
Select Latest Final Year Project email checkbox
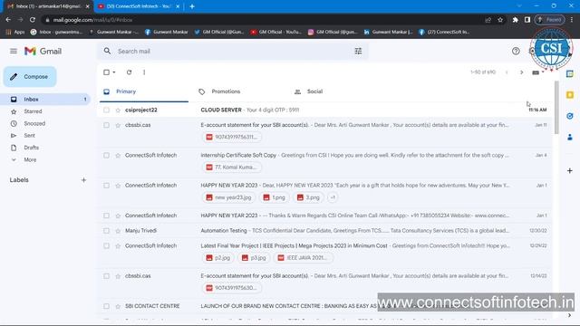[107, 245]
